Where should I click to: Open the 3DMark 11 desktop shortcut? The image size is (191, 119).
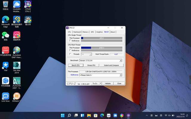[x=17, y=97]
